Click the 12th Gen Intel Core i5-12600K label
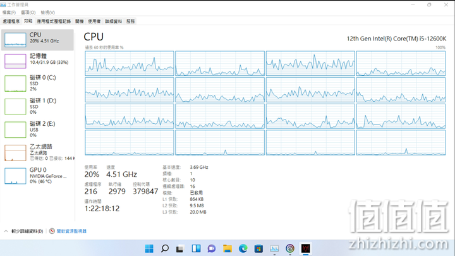Viewport: 455px width, 256px height. 396,39
